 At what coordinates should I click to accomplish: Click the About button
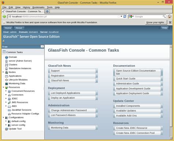19,28
